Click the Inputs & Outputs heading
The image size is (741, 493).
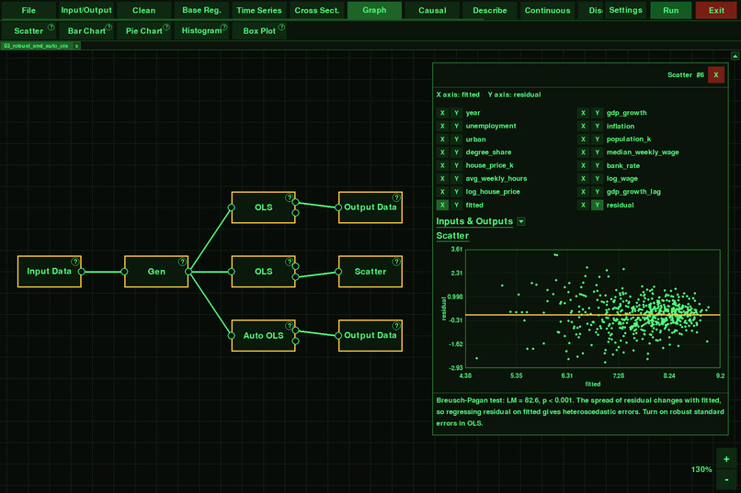[474, 222]
